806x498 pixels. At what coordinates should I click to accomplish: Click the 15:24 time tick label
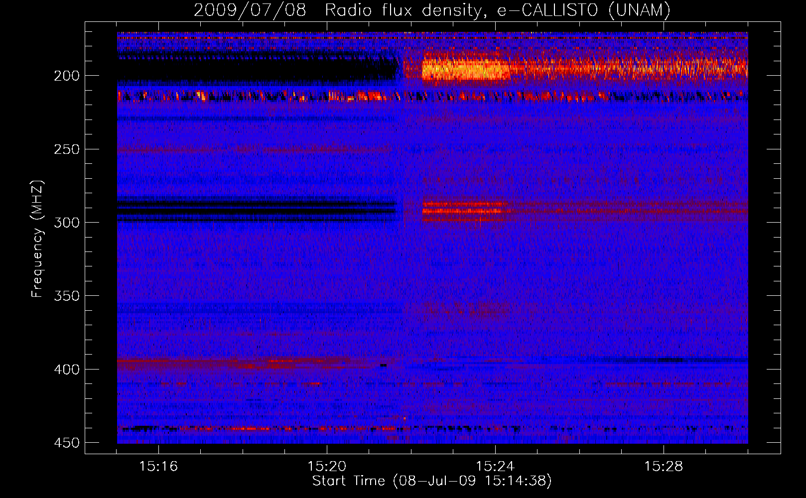[x=495, y=467]
